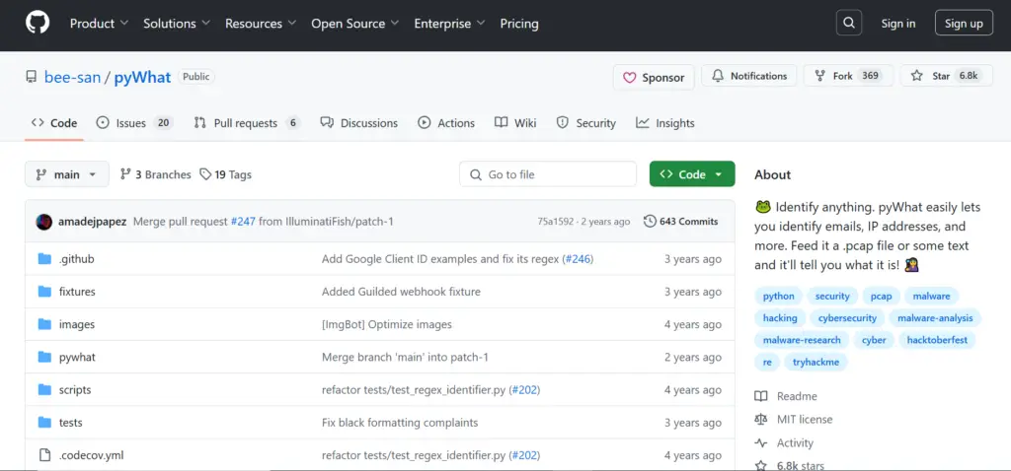The image size is (1011, 471).
Task: Click the star icon on Star button
Action: tap(916, 76)
